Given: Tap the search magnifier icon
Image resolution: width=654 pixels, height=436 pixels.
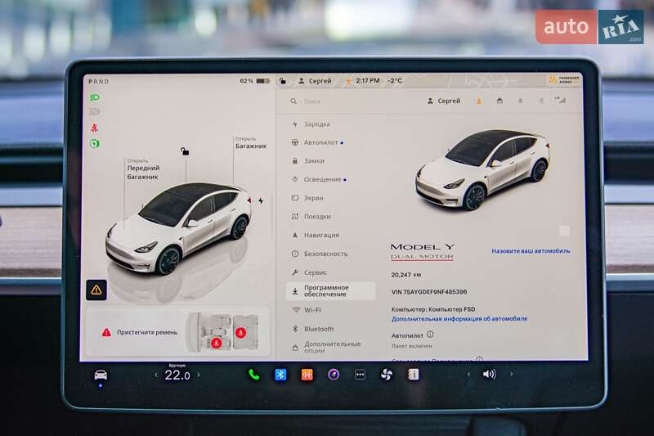Looking at the screenshot, I should [293, 101].
